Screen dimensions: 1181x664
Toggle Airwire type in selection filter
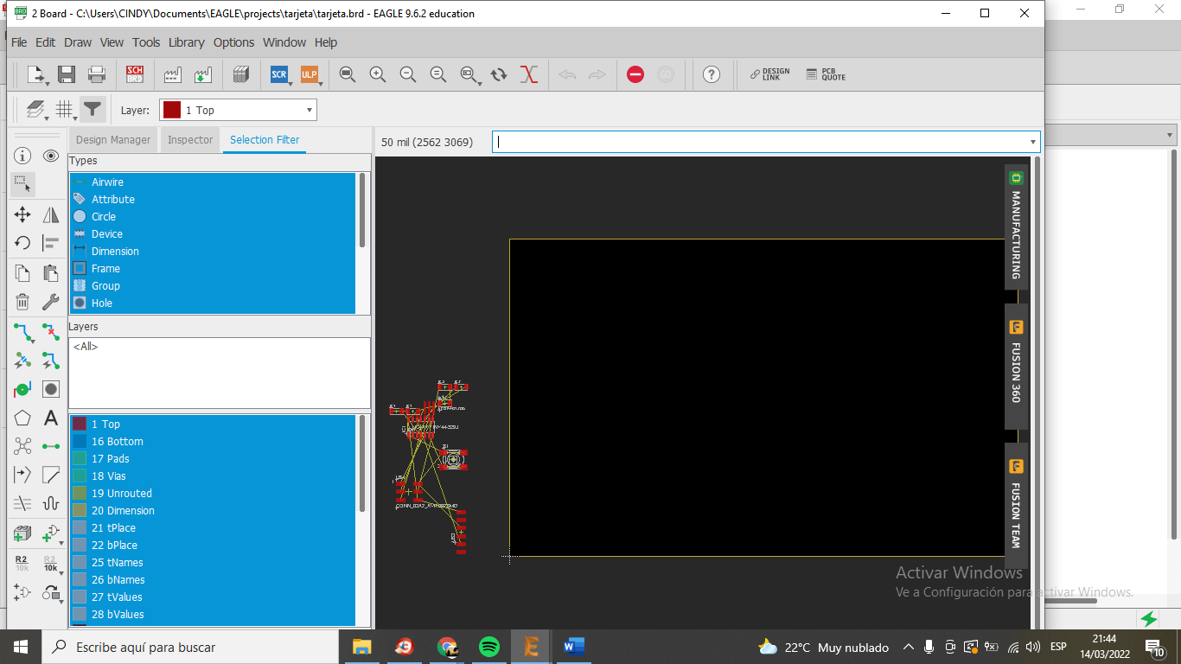(x=107, y=182)
